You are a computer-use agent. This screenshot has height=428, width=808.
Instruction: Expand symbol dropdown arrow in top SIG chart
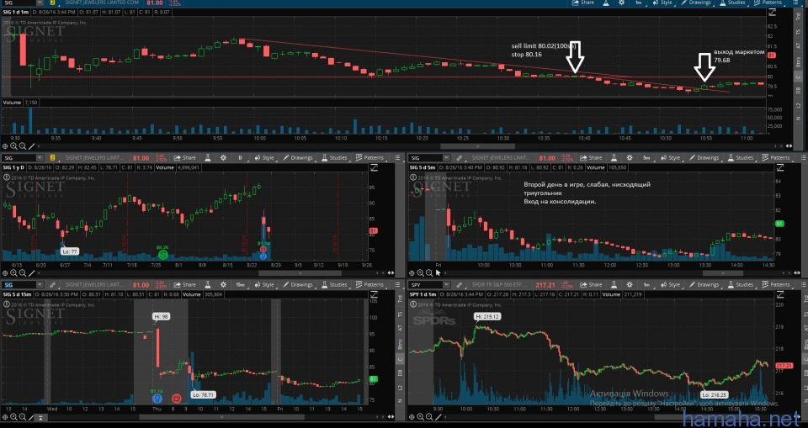(x=40, y=3)
